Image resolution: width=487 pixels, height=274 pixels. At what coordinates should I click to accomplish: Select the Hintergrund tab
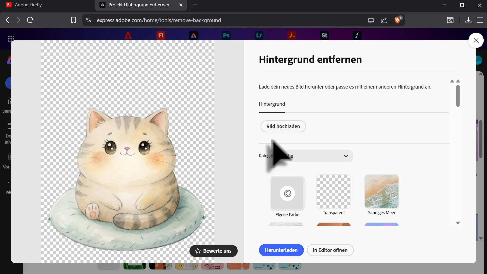pos(272,104)
